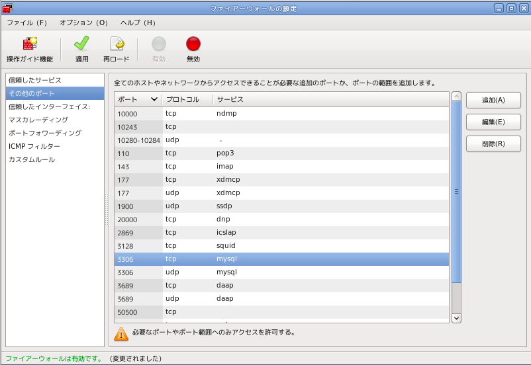
Task: Click the red 無効 disable icon
Action: (x=193, y=44)
